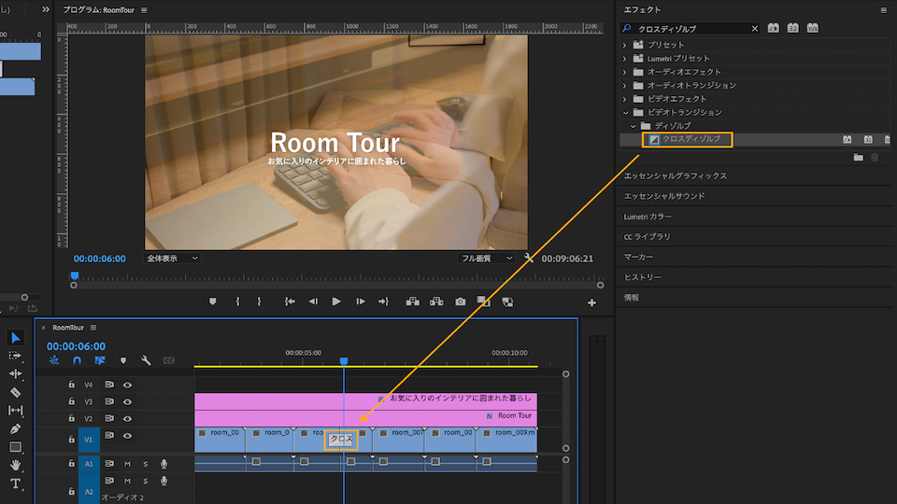Select the Hand tool
The width and height of the screenshot is (897, 504).
[x=15, y=465]
